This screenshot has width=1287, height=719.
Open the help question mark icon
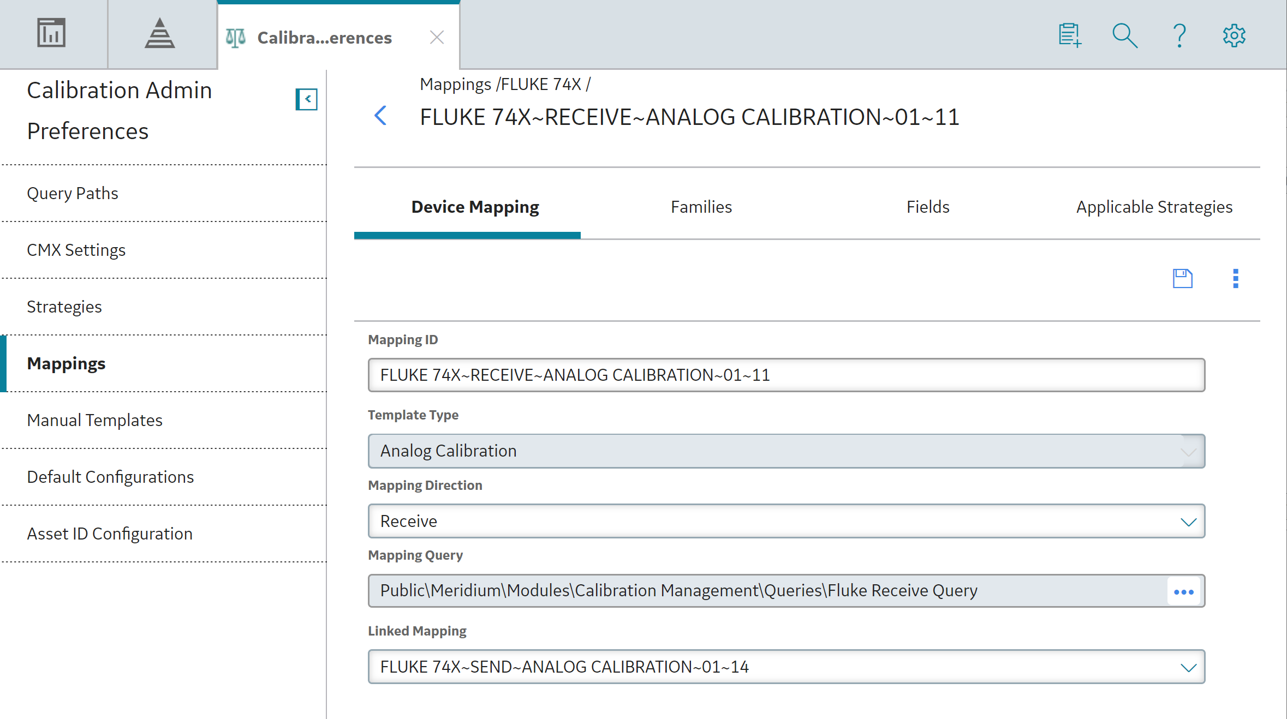point(1179,35)
